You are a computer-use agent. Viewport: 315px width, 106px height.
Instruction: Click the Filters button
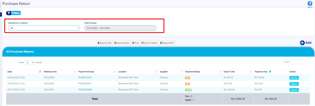13,13
